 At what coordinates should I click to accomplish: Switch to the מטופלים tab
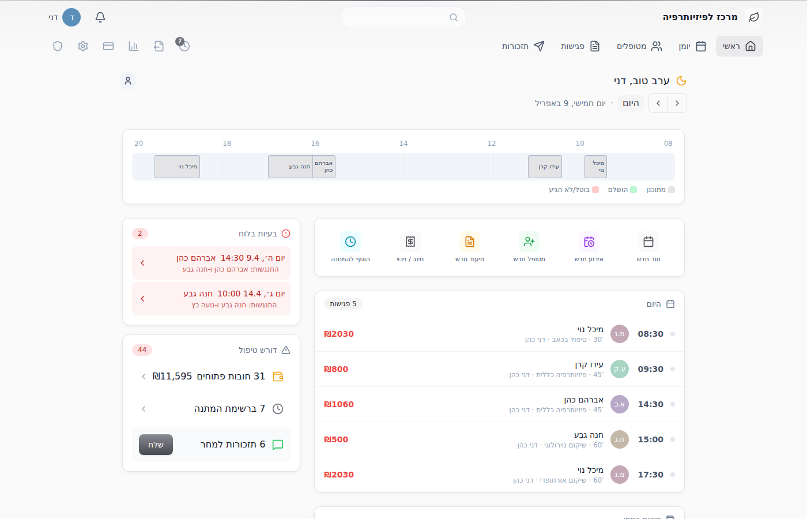[639, 46]
